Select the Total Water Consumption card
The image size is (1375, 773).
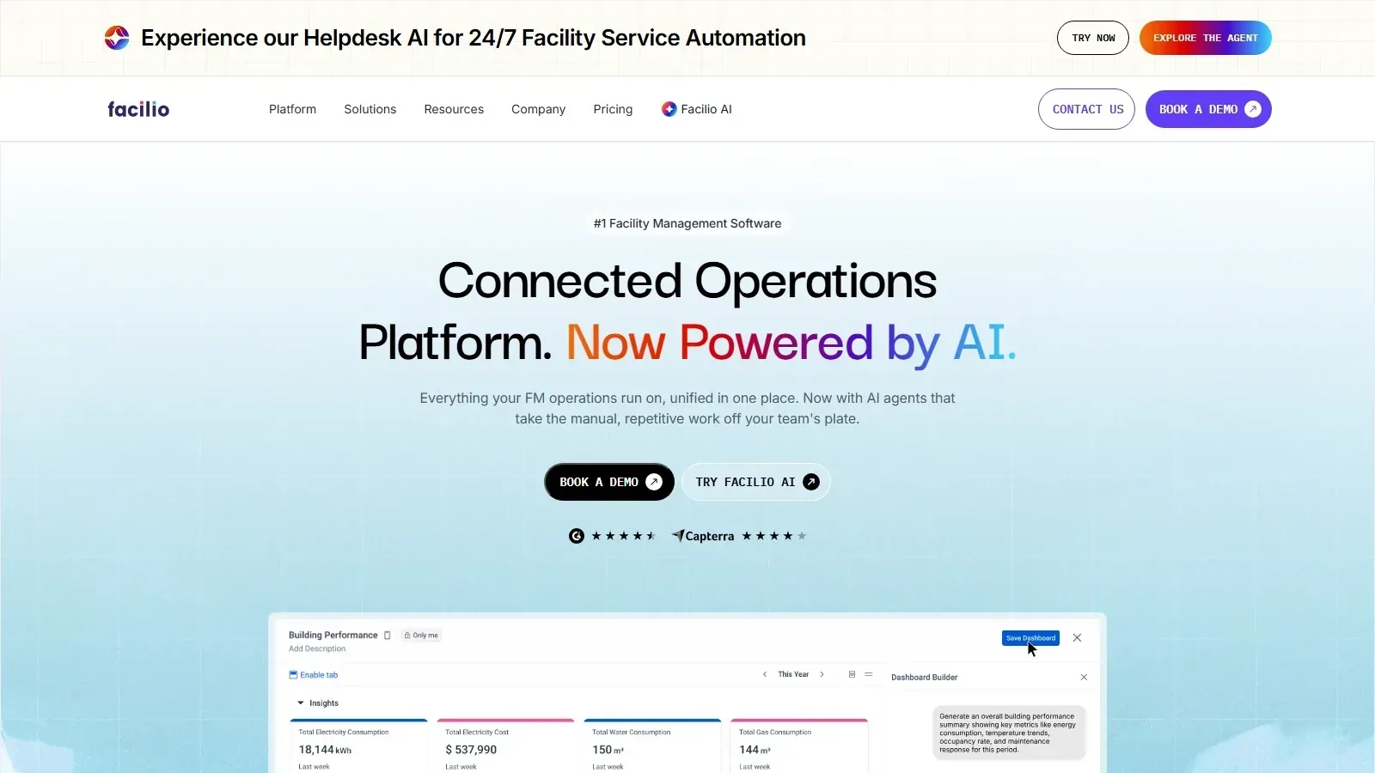(x=652, y=746)
